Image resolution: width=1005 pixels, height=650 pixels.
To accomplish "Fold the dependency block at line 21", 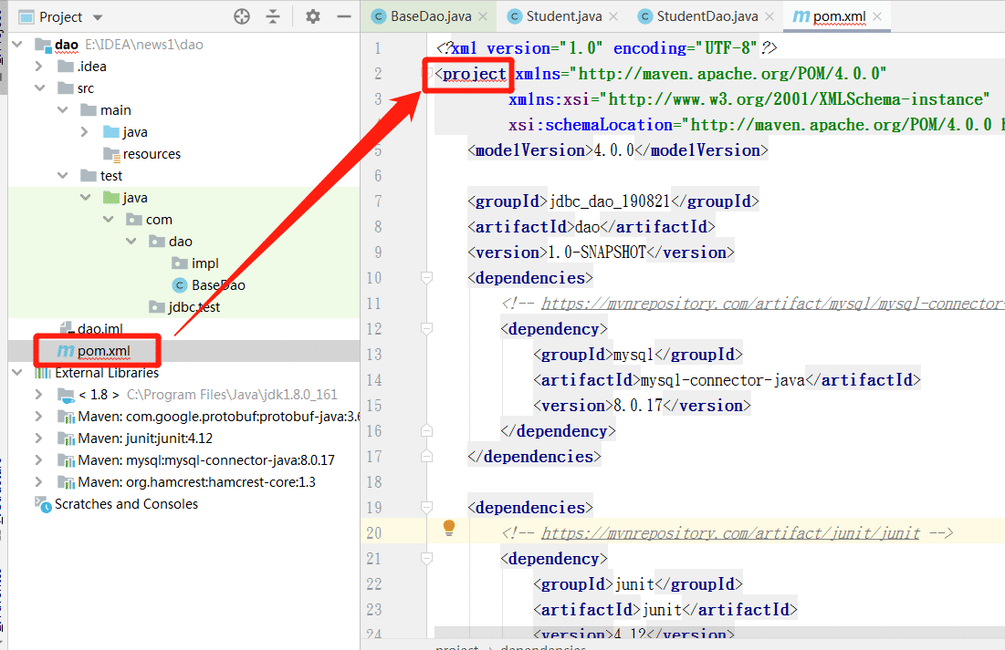I will click(x=426, y=559).
